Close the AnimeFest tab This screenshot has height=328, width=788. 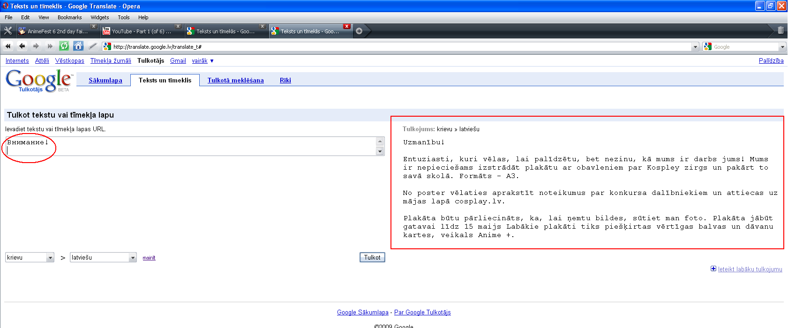93,26
